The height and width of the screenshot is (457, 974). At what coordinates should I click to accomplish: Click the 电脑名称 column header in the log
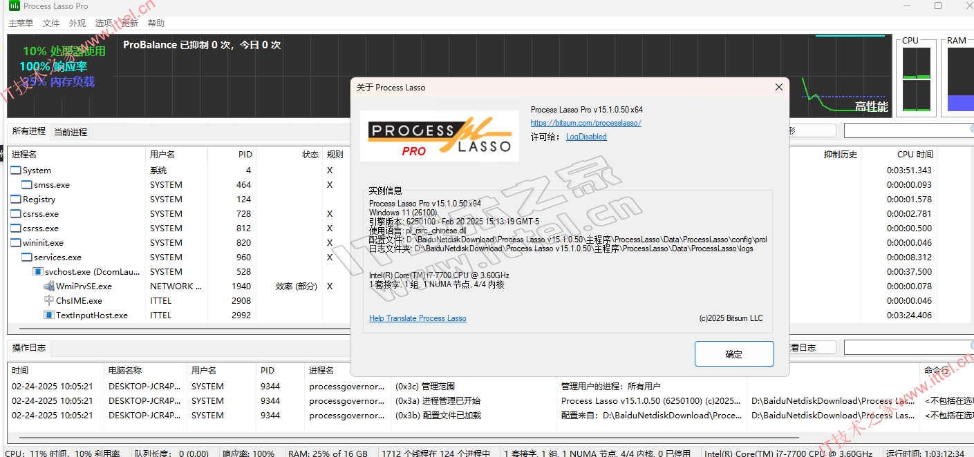(x=145, y=371)
